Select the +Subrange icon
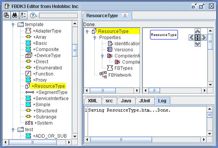 pyautogui.click(x=28, y=117)
